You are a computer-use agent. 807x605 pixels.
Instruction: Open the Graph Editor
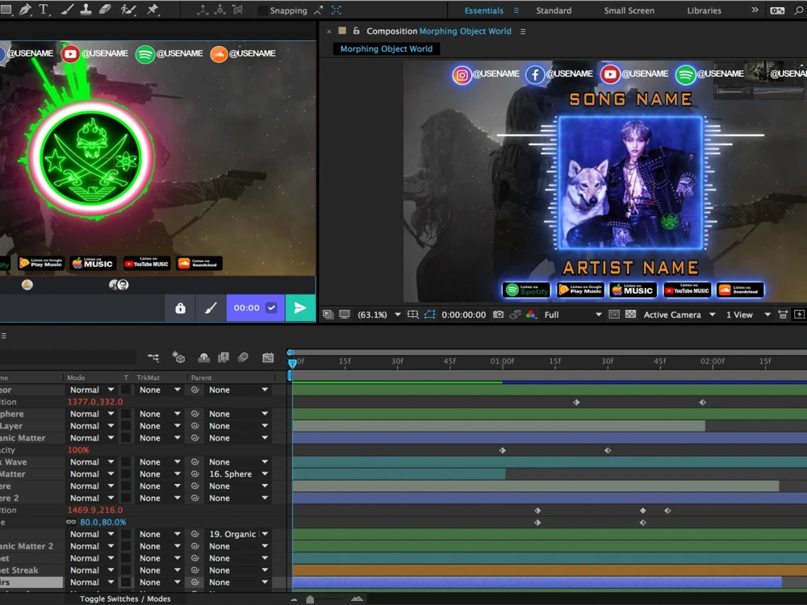[x=268, y=357]
